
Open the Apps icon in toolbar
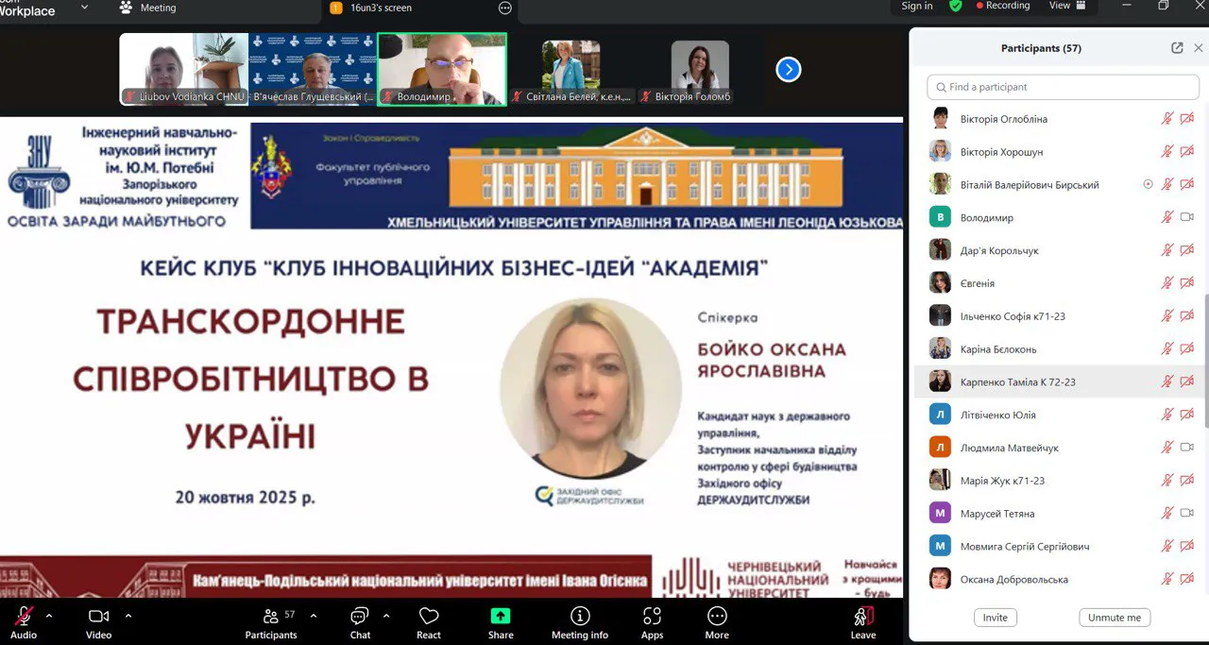[x=652, y=617]
